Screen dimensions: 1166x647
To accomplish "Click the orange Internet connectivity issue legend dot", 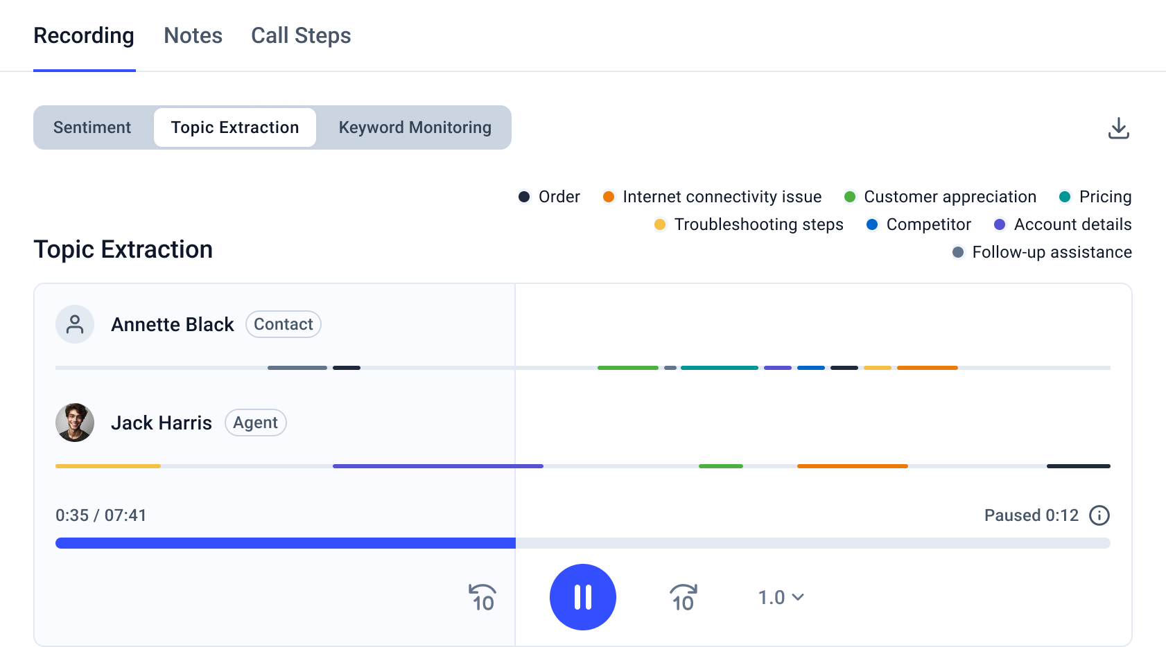I will point(609,197).
